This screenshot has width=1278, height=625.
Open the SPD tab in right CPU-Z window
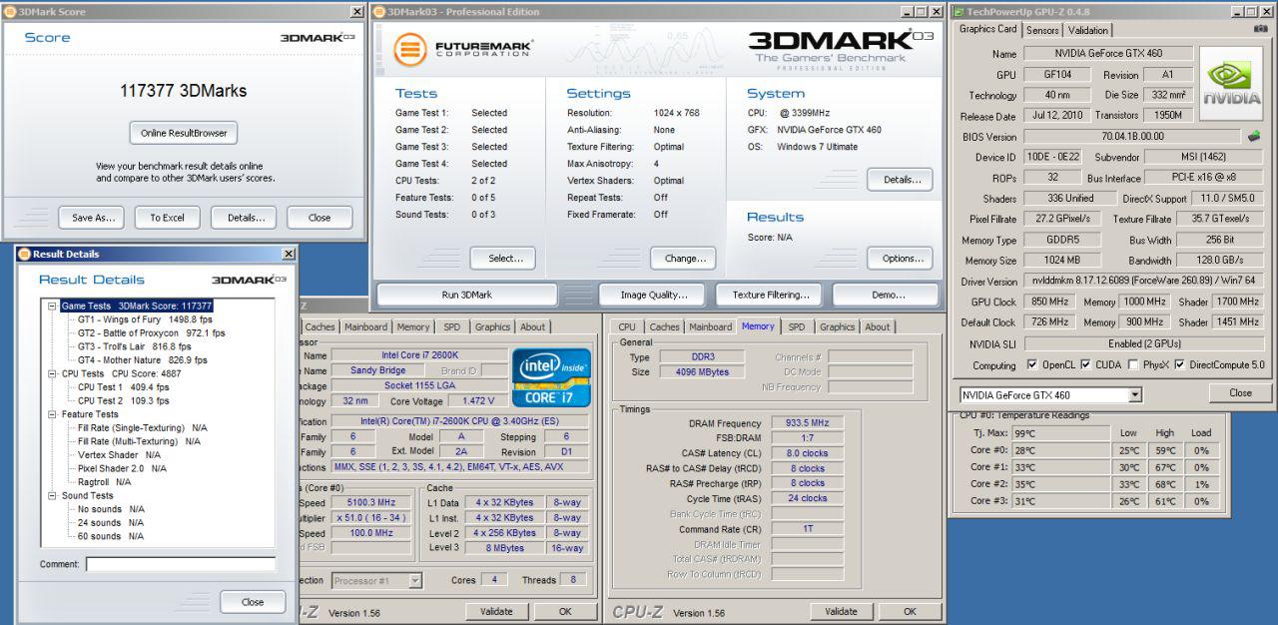(x=797, y=326)
